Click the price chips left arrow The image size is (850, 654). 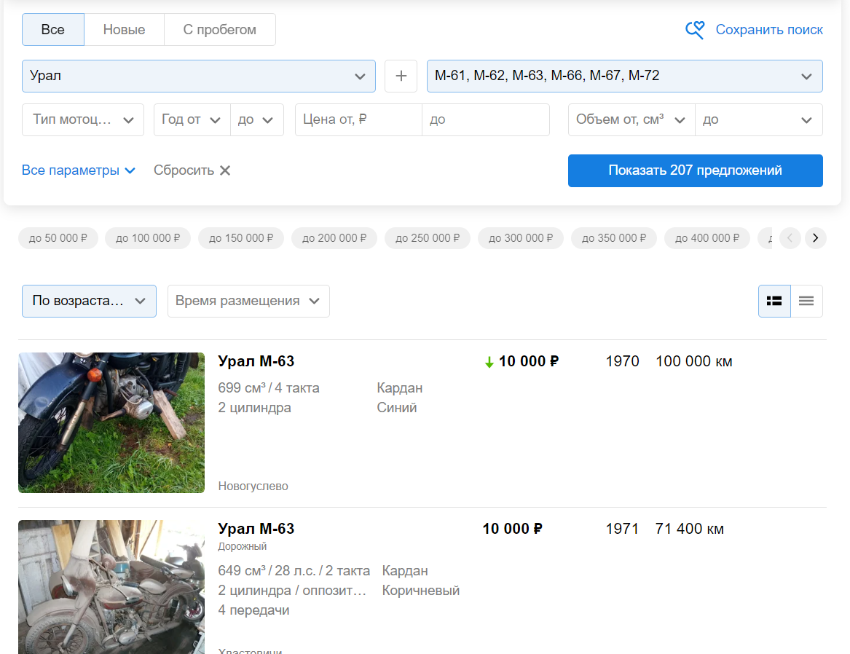(790, 238)
